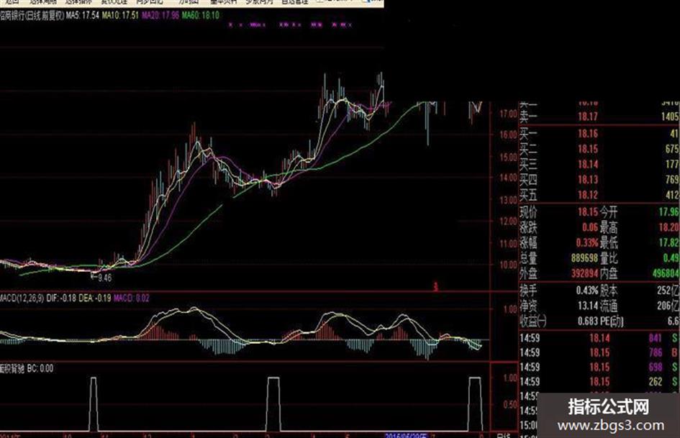680x438 pixels.
Task: Select the 买一 bid row at 18.16
Action: pos(599,134)
